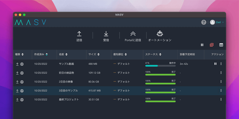Open the more menu for 2日目の映像
This screenshot has width=239, height=119.
pyautogui.click(x=221, y=82)
